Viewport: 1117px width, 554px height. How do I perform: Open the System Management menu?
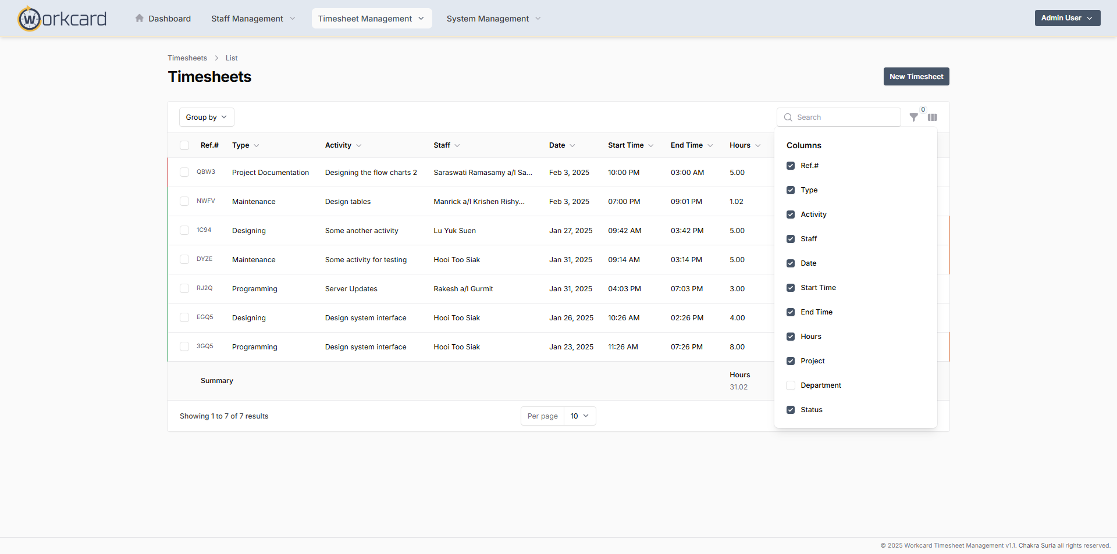coord(493,19)
